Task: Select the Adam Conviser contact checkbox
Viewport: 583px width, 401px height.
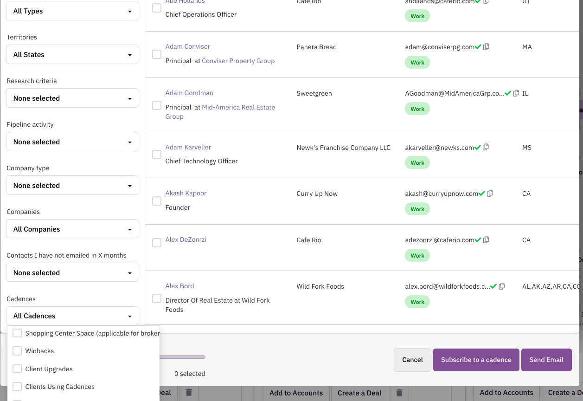Action: tap(157, 54)
